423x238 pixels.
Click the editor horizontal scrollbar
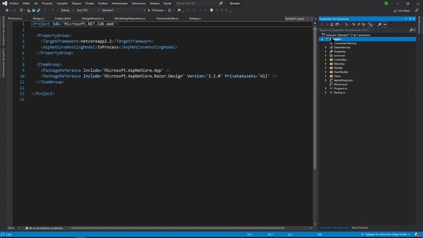178,228
